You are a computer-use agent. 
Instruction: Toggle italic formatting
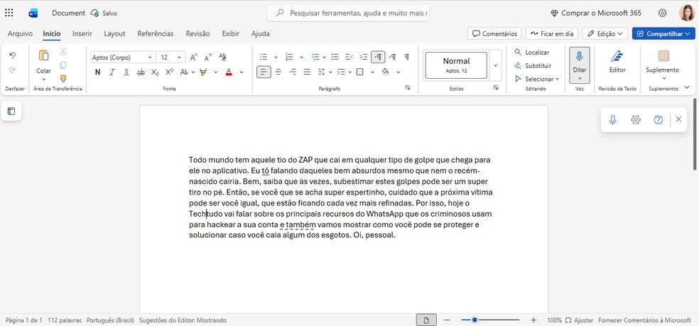[x=112, y=72]
